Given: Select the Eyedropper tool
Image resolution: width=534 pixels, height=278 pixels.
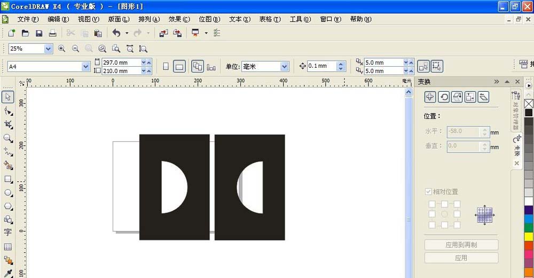Looking at the screenshot, I should [x=8, y=273].
